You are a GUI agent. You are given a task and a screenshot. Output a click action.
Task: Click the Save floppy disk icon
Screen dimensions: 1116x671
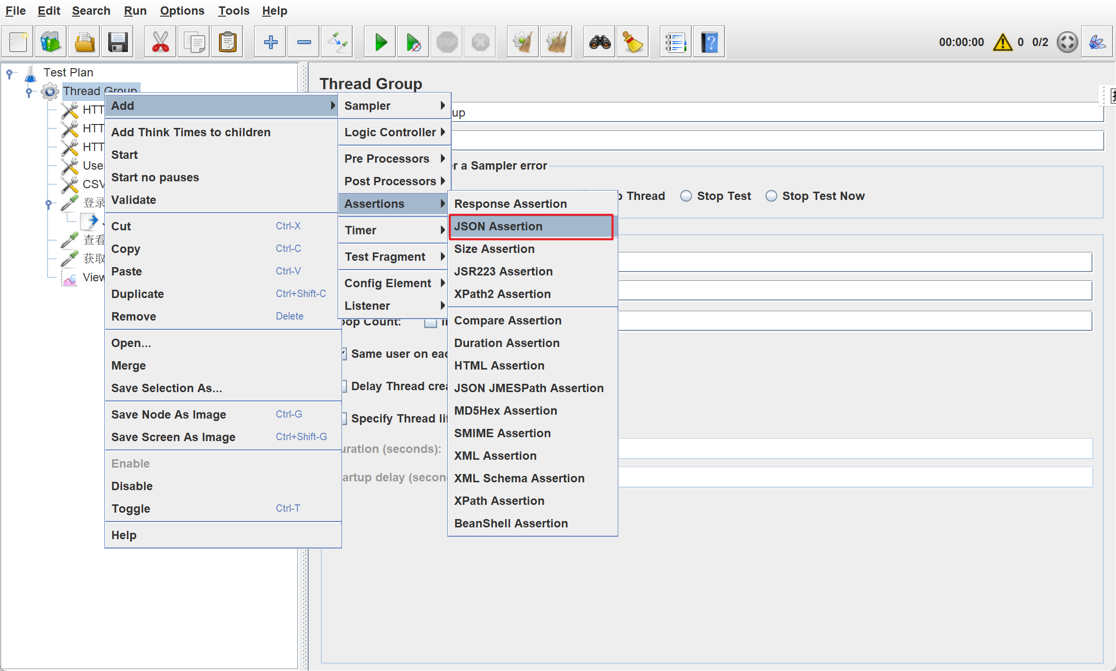pyautogui.click(x=118, y=43)
